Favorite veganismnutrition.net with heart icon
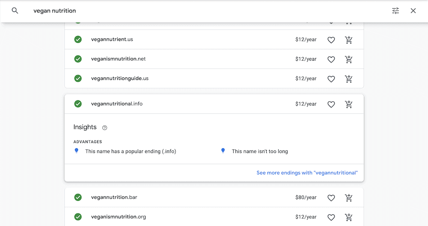The height and width of the screenshot is (226, 428). tap(331, 59)
